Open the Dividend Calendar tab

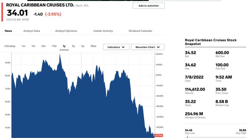point(140,31)
